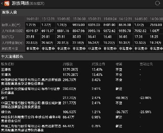Viewport: 163px width, 133px height.
Task: Select the 易方达新常态 fund shareholder name
Action: click(x=31, y=128)
